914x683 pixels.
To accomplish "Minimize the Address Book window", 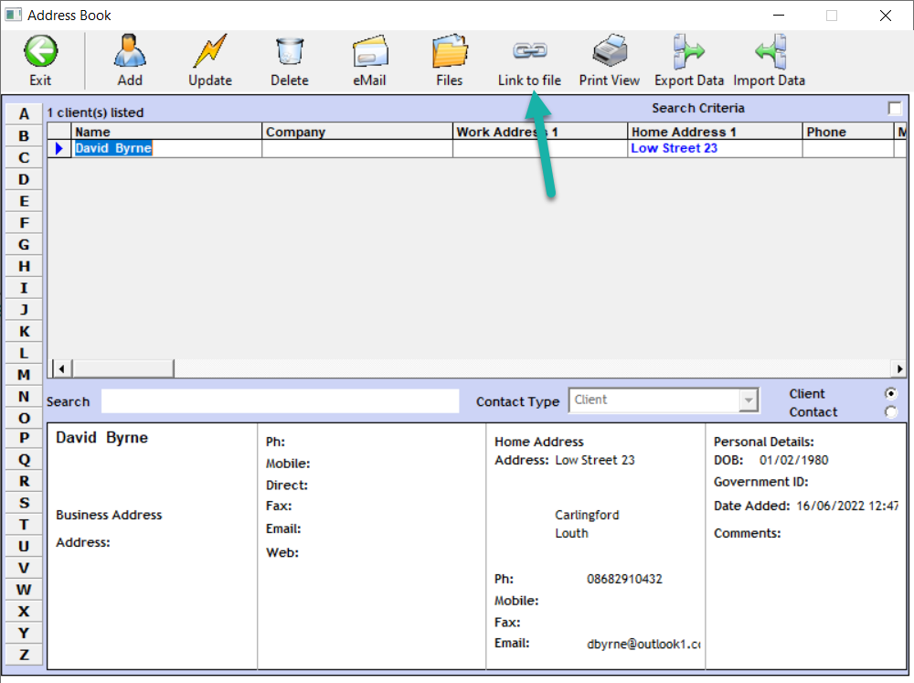I will pos(779,16).
